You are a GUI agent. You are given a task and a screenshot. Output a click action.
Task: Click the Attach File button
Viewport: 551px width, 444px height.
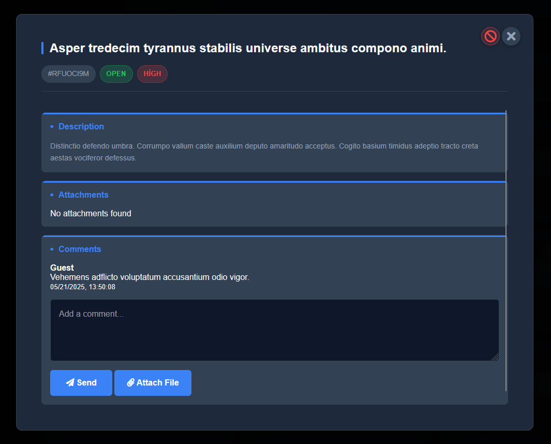click(x=153, y=382)
